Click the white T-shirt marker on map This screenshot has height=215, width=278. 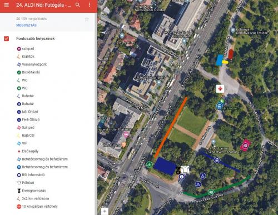click(185, 169)
